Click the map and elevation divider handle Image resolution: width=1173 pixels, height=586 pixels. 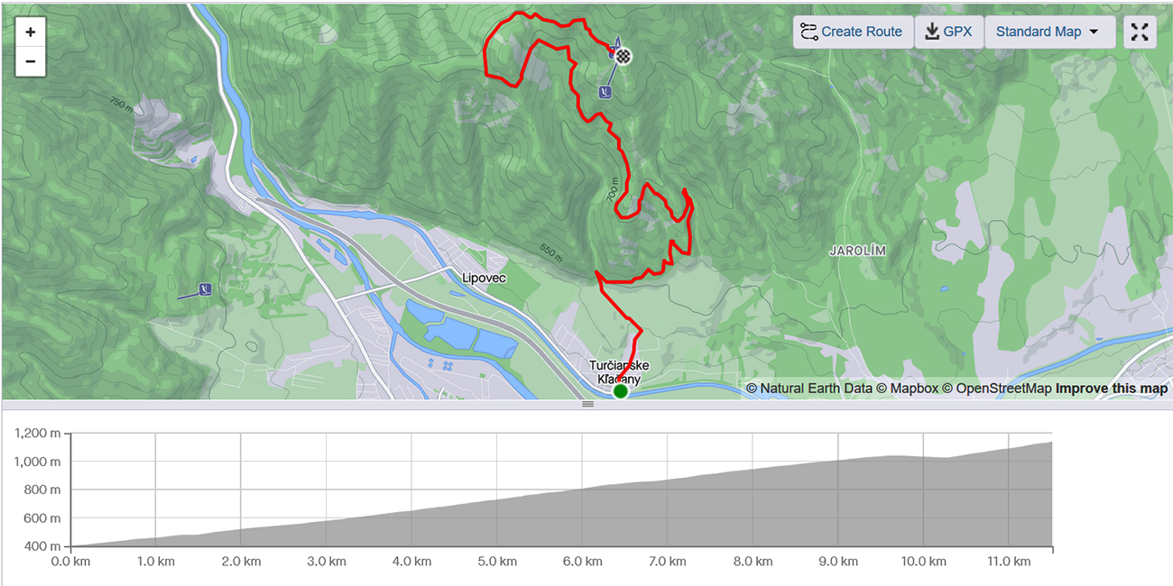point(587,404)
